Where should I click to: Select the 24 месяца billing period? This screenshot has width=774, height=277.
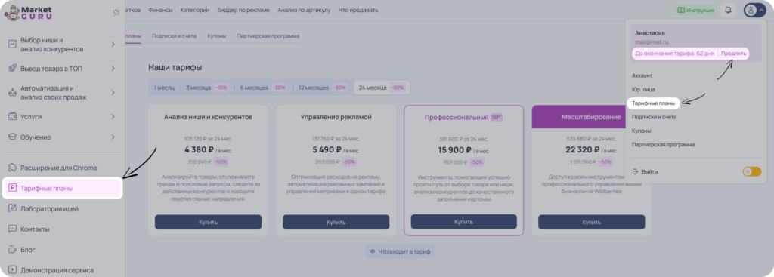[382, 88]
